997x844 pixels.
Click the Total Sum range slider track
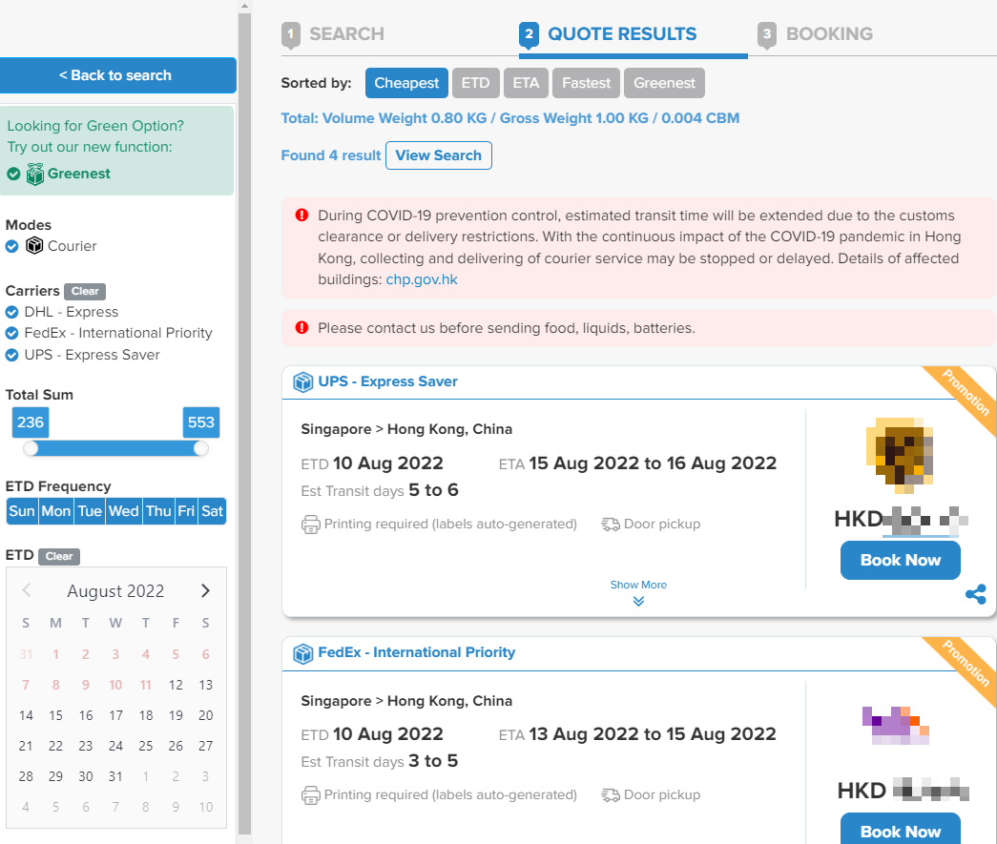tap(115, 448)
